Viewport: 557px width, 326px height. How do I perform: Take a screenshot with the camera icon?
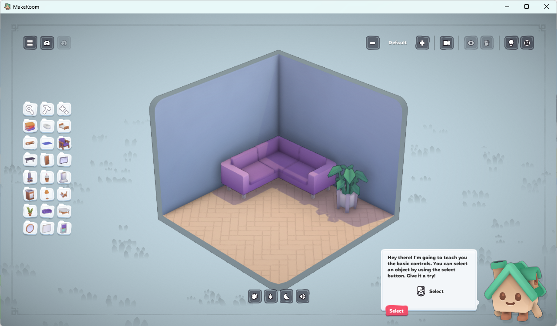coord(47,43)
